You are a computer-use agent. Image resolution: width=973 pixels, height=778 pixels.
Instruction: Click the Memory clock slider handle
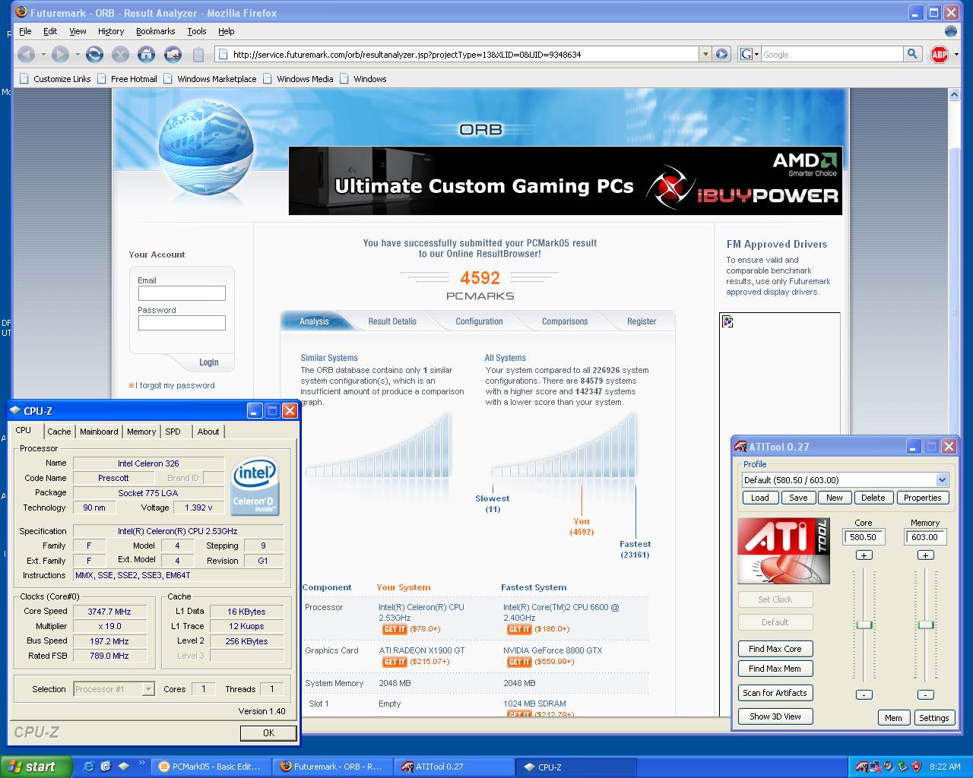(x=925, y=625)
